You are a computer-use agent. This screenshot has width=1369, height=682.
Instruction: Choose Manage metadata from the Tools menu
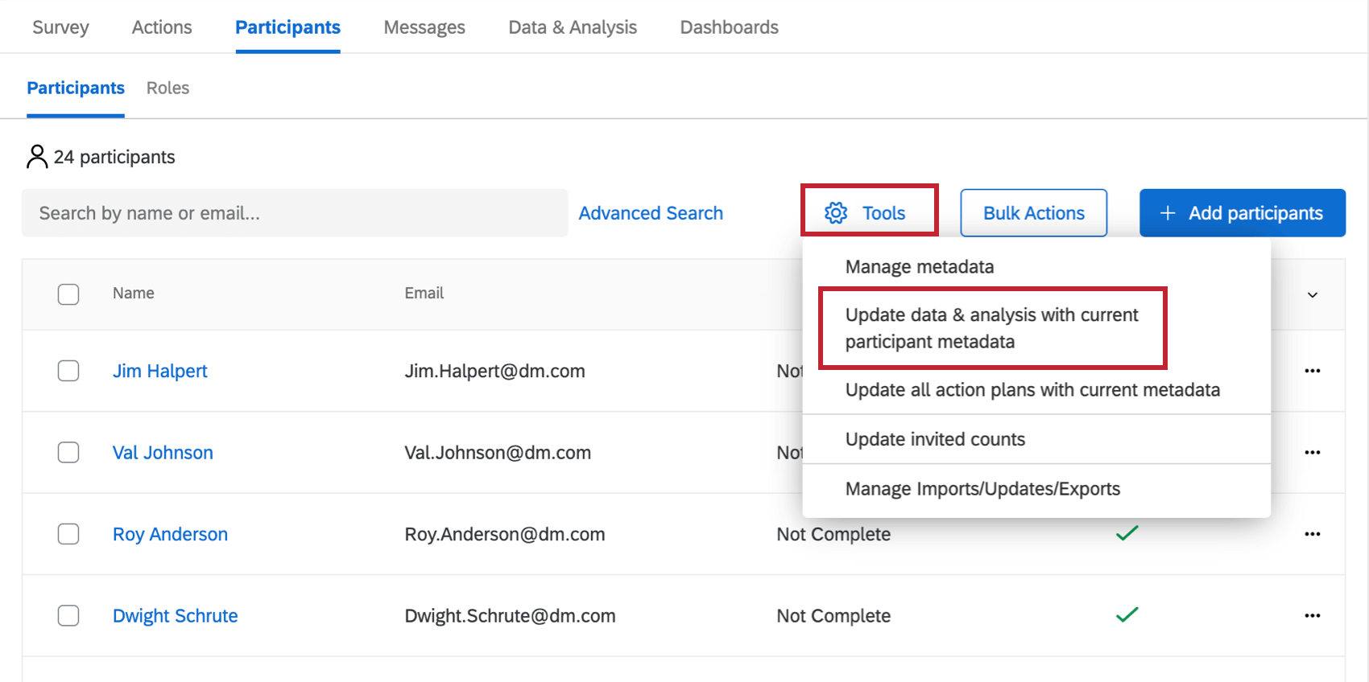tap(919, 267)
